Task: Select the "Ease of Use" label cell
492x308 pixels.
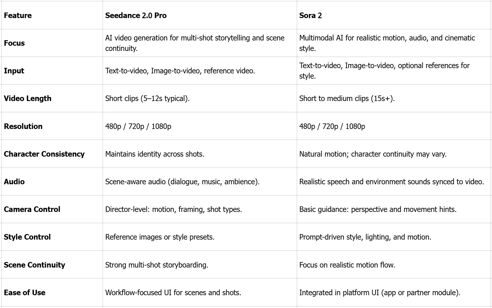Action: [x=25, y=293]
